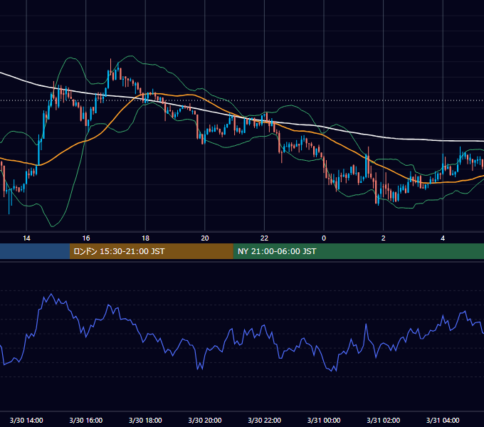Click the 2 hour label on the price chart axis

(384, 238)
